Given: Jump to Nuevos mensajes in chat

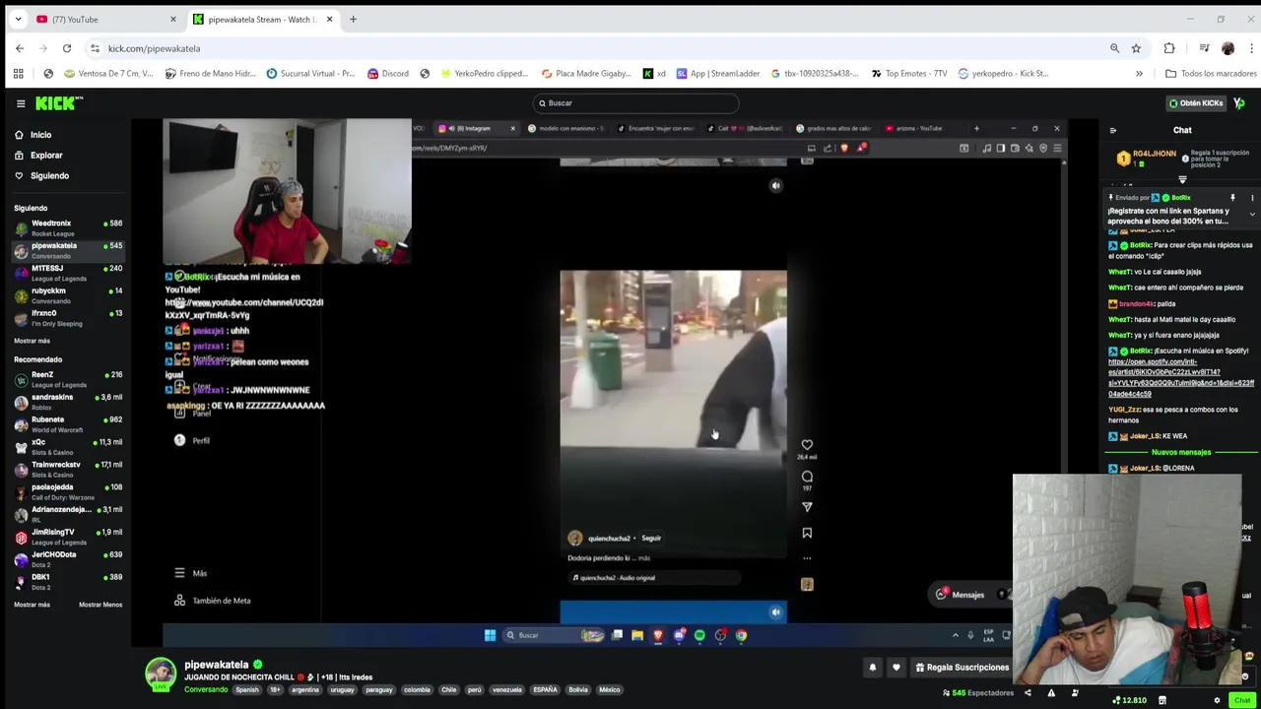Looking at the screenshot, I should tap(1181, 452).
